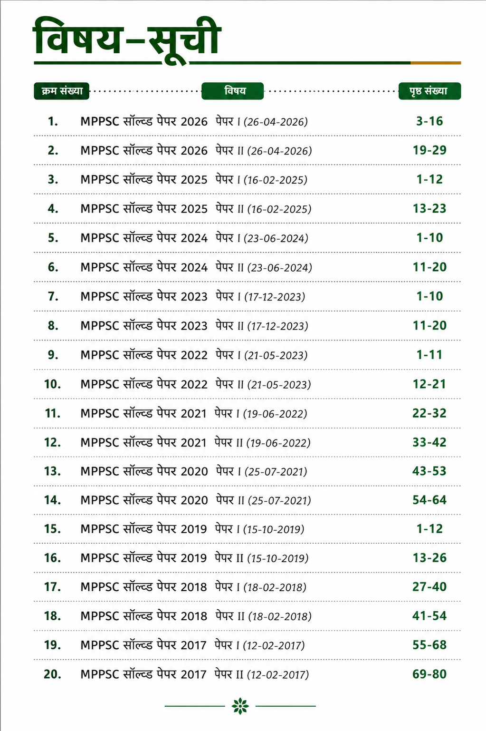Screen dimensions: 486x731
Task: Select MPPSC 2021 पेपर II entry
Action: (247, 442)
